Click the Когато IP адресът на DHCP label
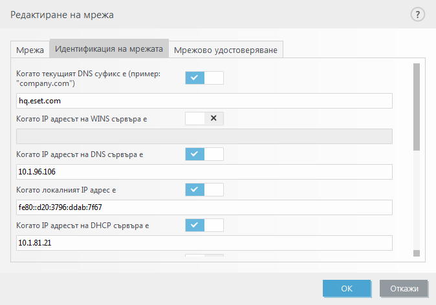 click(x=83, y=226)
